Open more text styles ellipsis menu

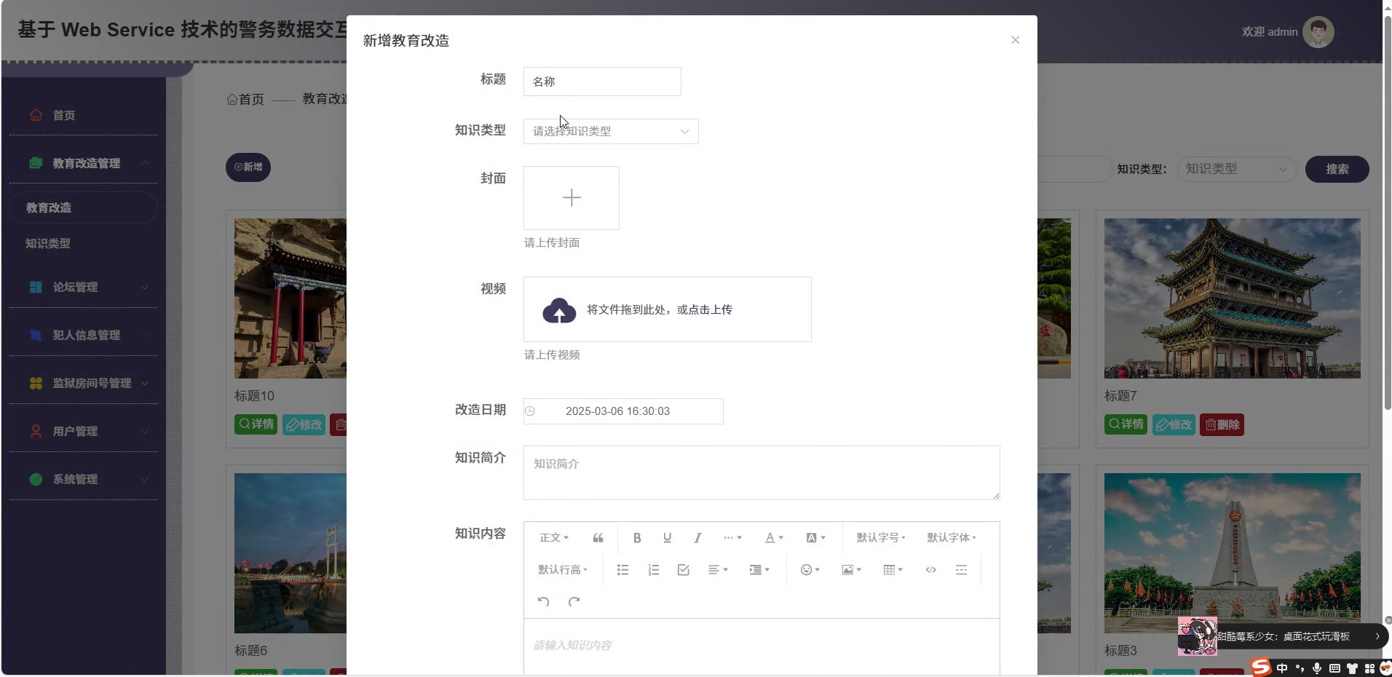[732, 538]
